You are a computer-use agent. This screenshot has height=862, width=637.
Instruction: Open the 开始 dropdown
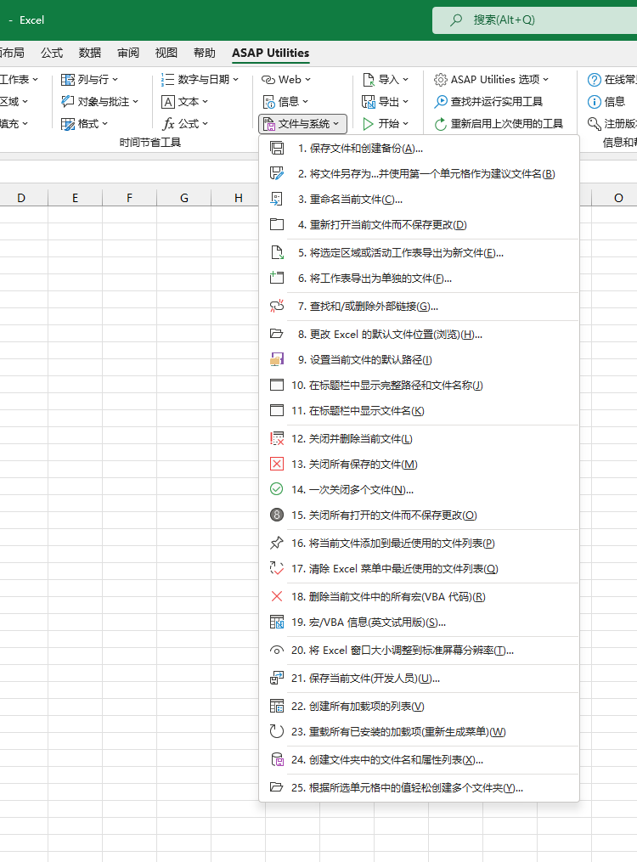[x=386, y=124]
